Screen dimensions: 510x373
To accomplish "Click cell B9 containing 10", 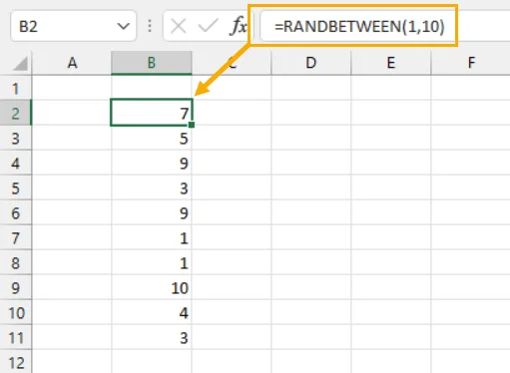I will [x=152, y=287].
